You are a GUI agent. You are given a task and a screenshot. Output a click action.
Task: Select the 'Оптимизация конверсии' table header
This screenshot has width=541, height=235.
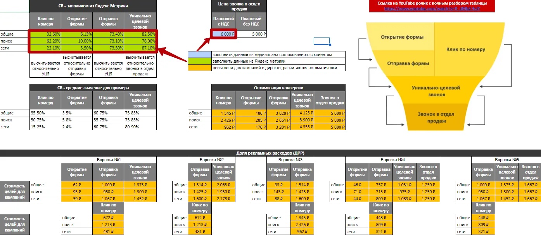(x=278, y=88)
